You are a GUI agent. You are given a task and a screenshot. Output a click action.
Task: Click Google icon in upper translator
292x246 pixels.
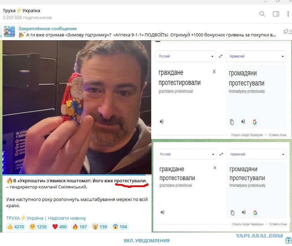point(255,122)
